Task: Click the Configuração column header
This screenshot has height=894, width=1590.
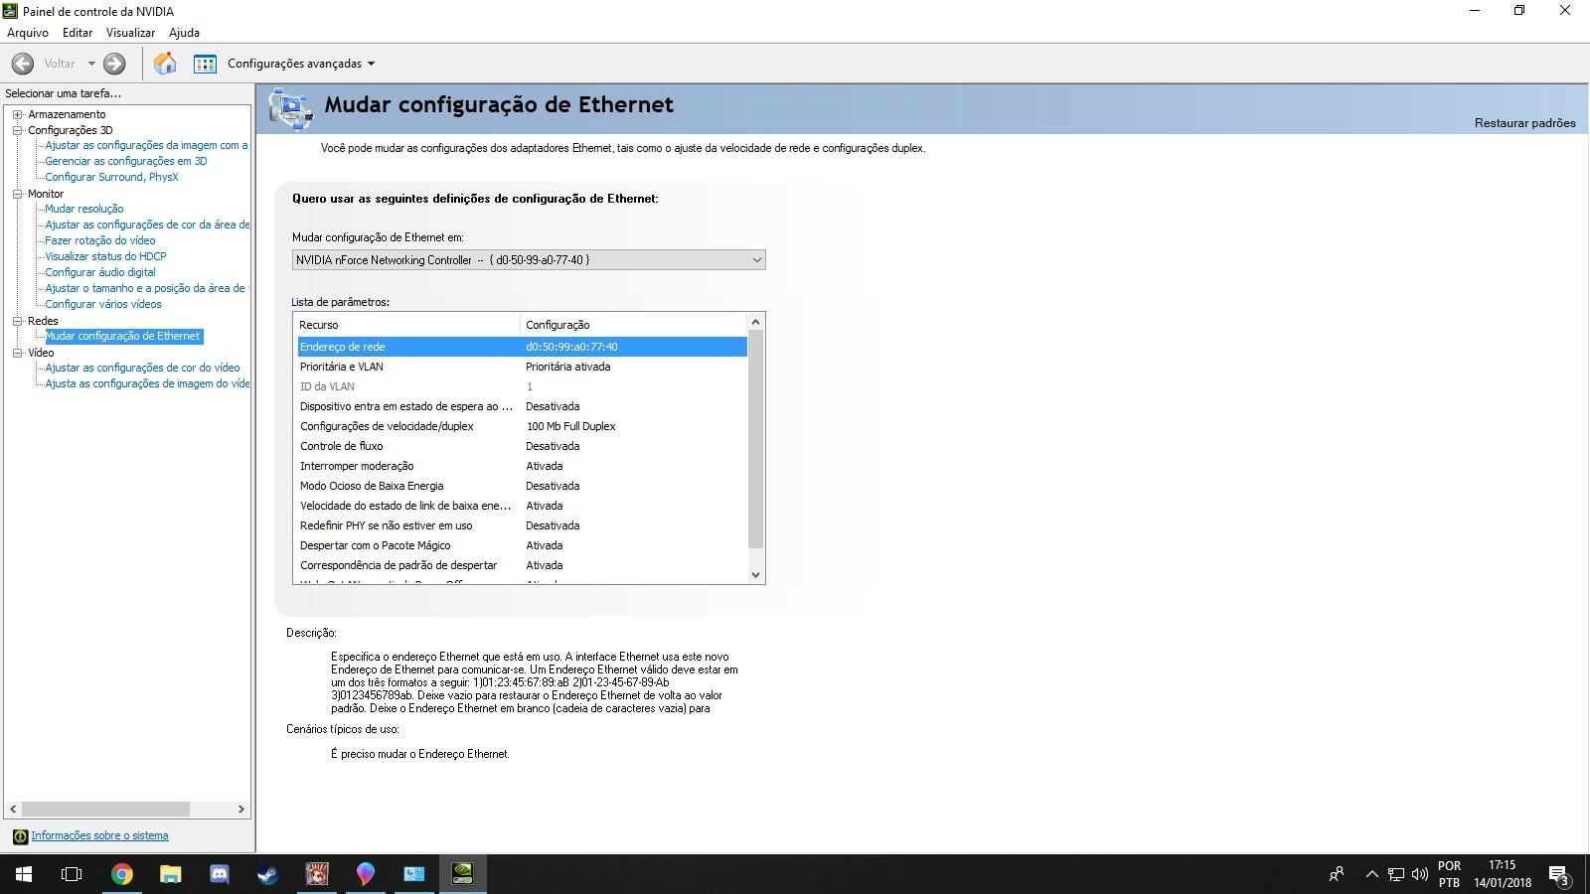Action: (633, 325)
